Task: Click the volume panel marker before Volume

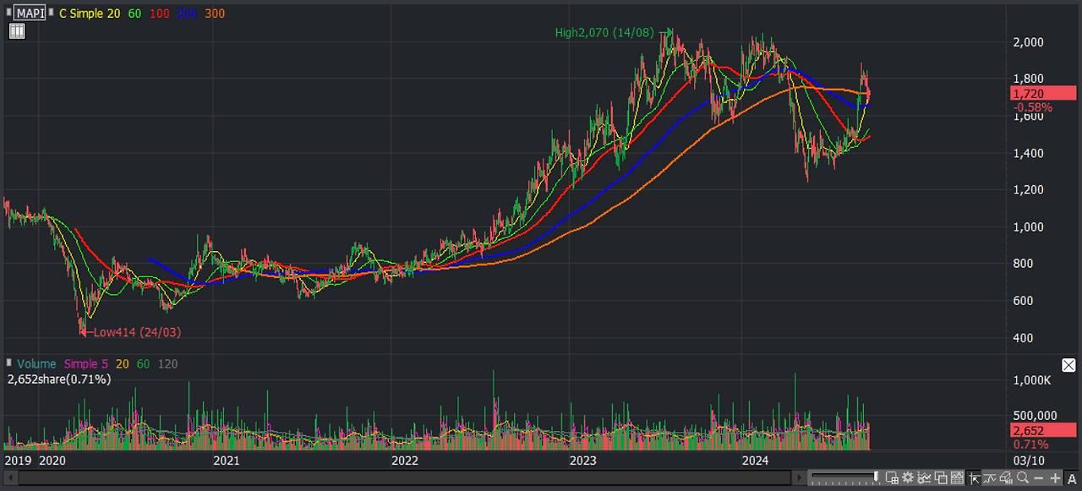Action: (x=9, y=364)
